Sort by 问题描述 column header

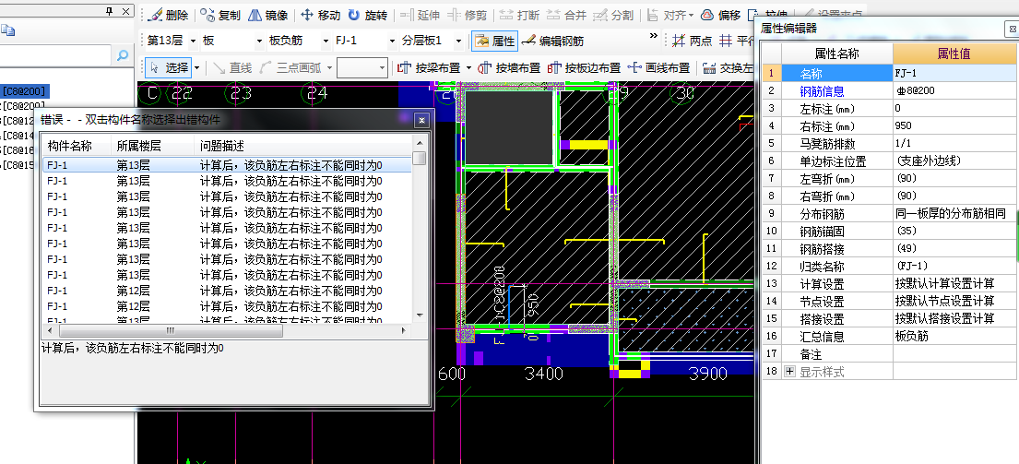pos(302,145)
